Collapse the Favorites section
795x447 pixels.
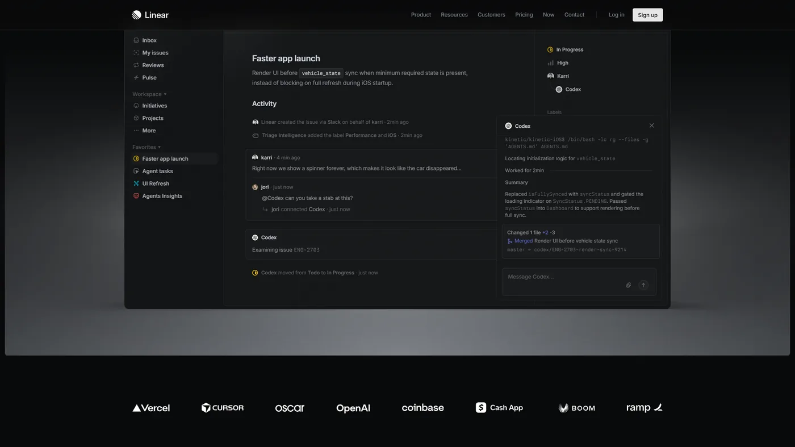click(147, 147)
